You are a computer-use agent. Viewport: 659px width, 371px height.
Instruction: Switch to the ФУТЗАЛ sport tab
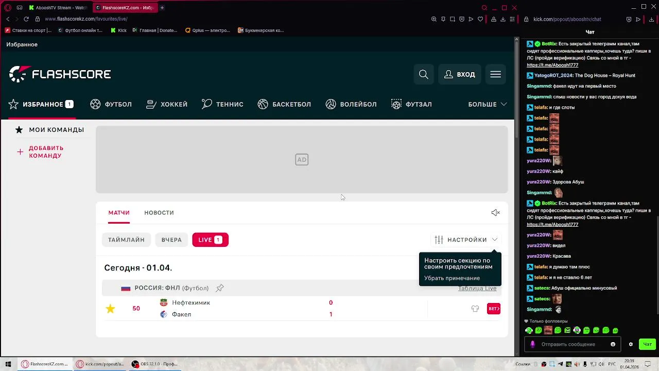411,104
